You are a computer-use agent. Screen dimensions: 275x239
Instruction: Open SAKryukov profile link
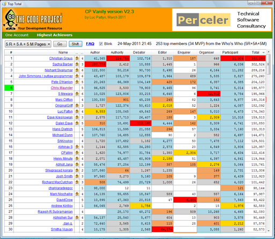65,141
